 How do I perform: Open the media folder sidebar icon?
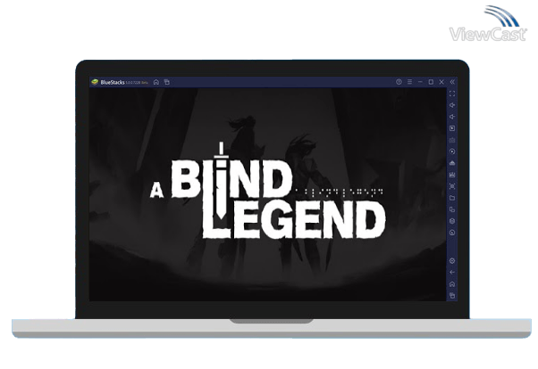(452, 198)
